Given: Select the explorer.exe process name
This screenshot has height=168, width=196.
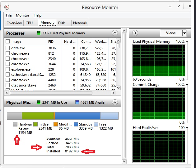Looking at the screenshot, I should pos(21,69).
